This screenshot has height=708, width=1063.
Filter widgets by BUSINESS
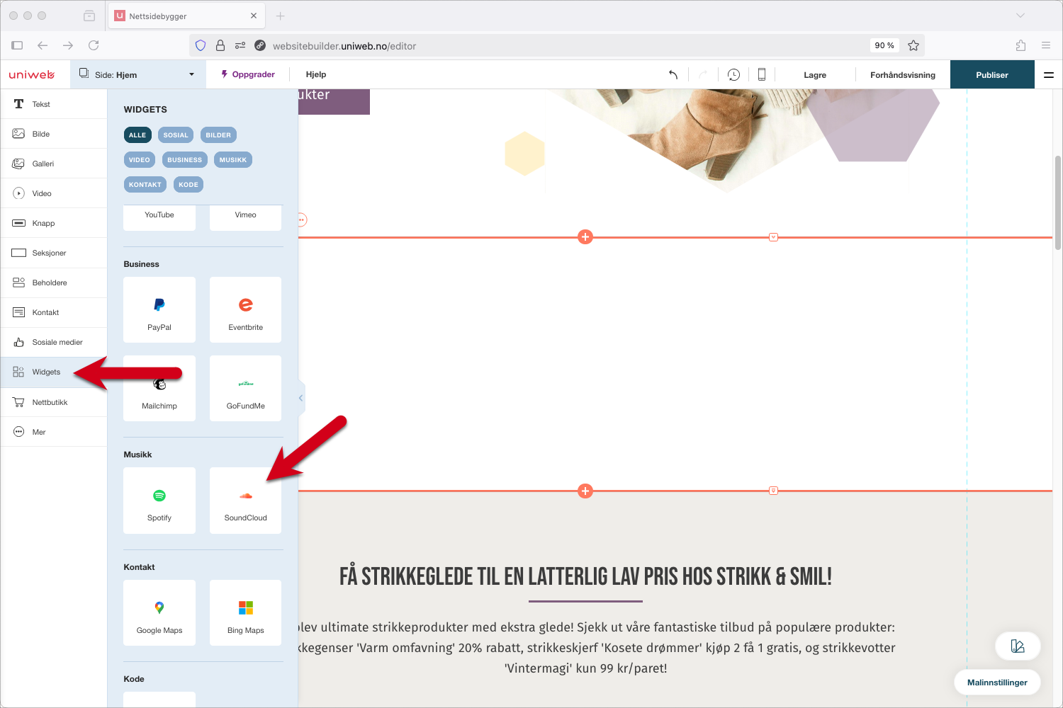tap(185, 160)
